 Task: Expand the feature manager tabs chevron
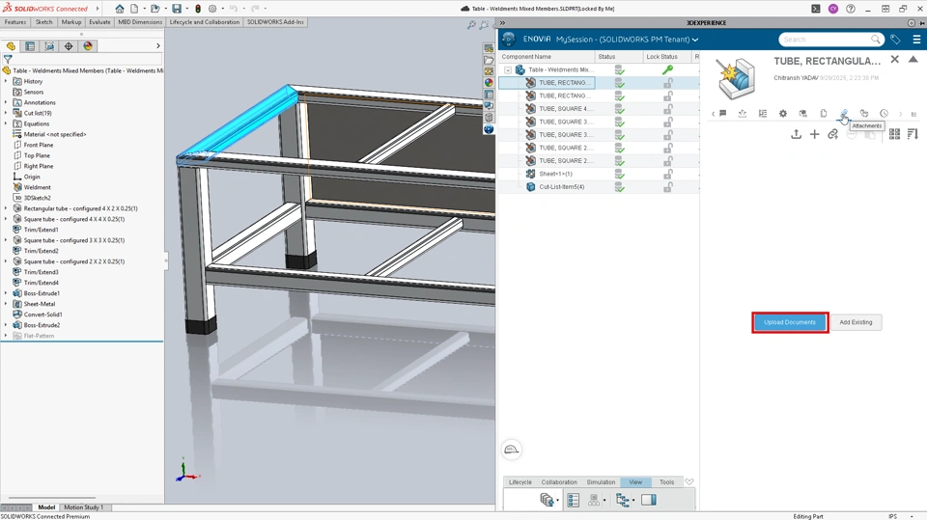click(x=157, y=46)
